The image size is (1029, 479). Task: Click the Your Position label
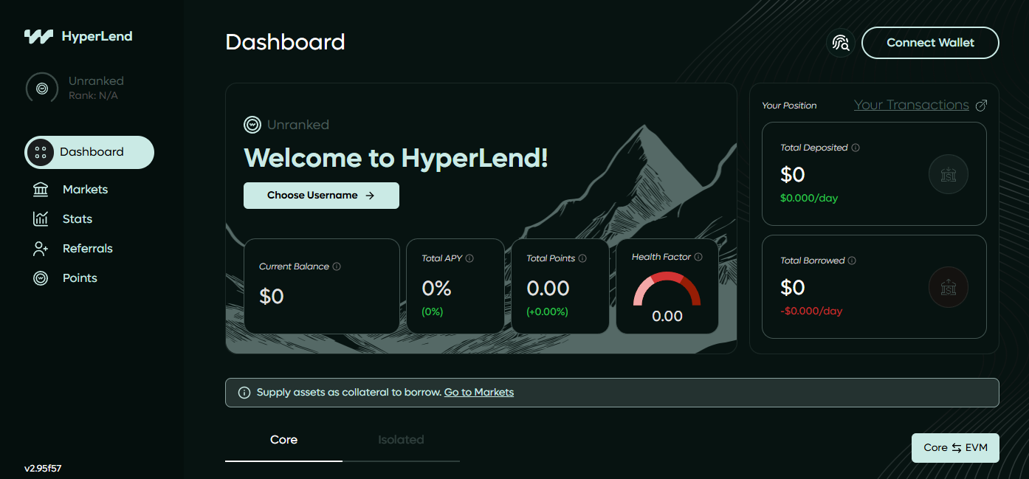[789, 106]
